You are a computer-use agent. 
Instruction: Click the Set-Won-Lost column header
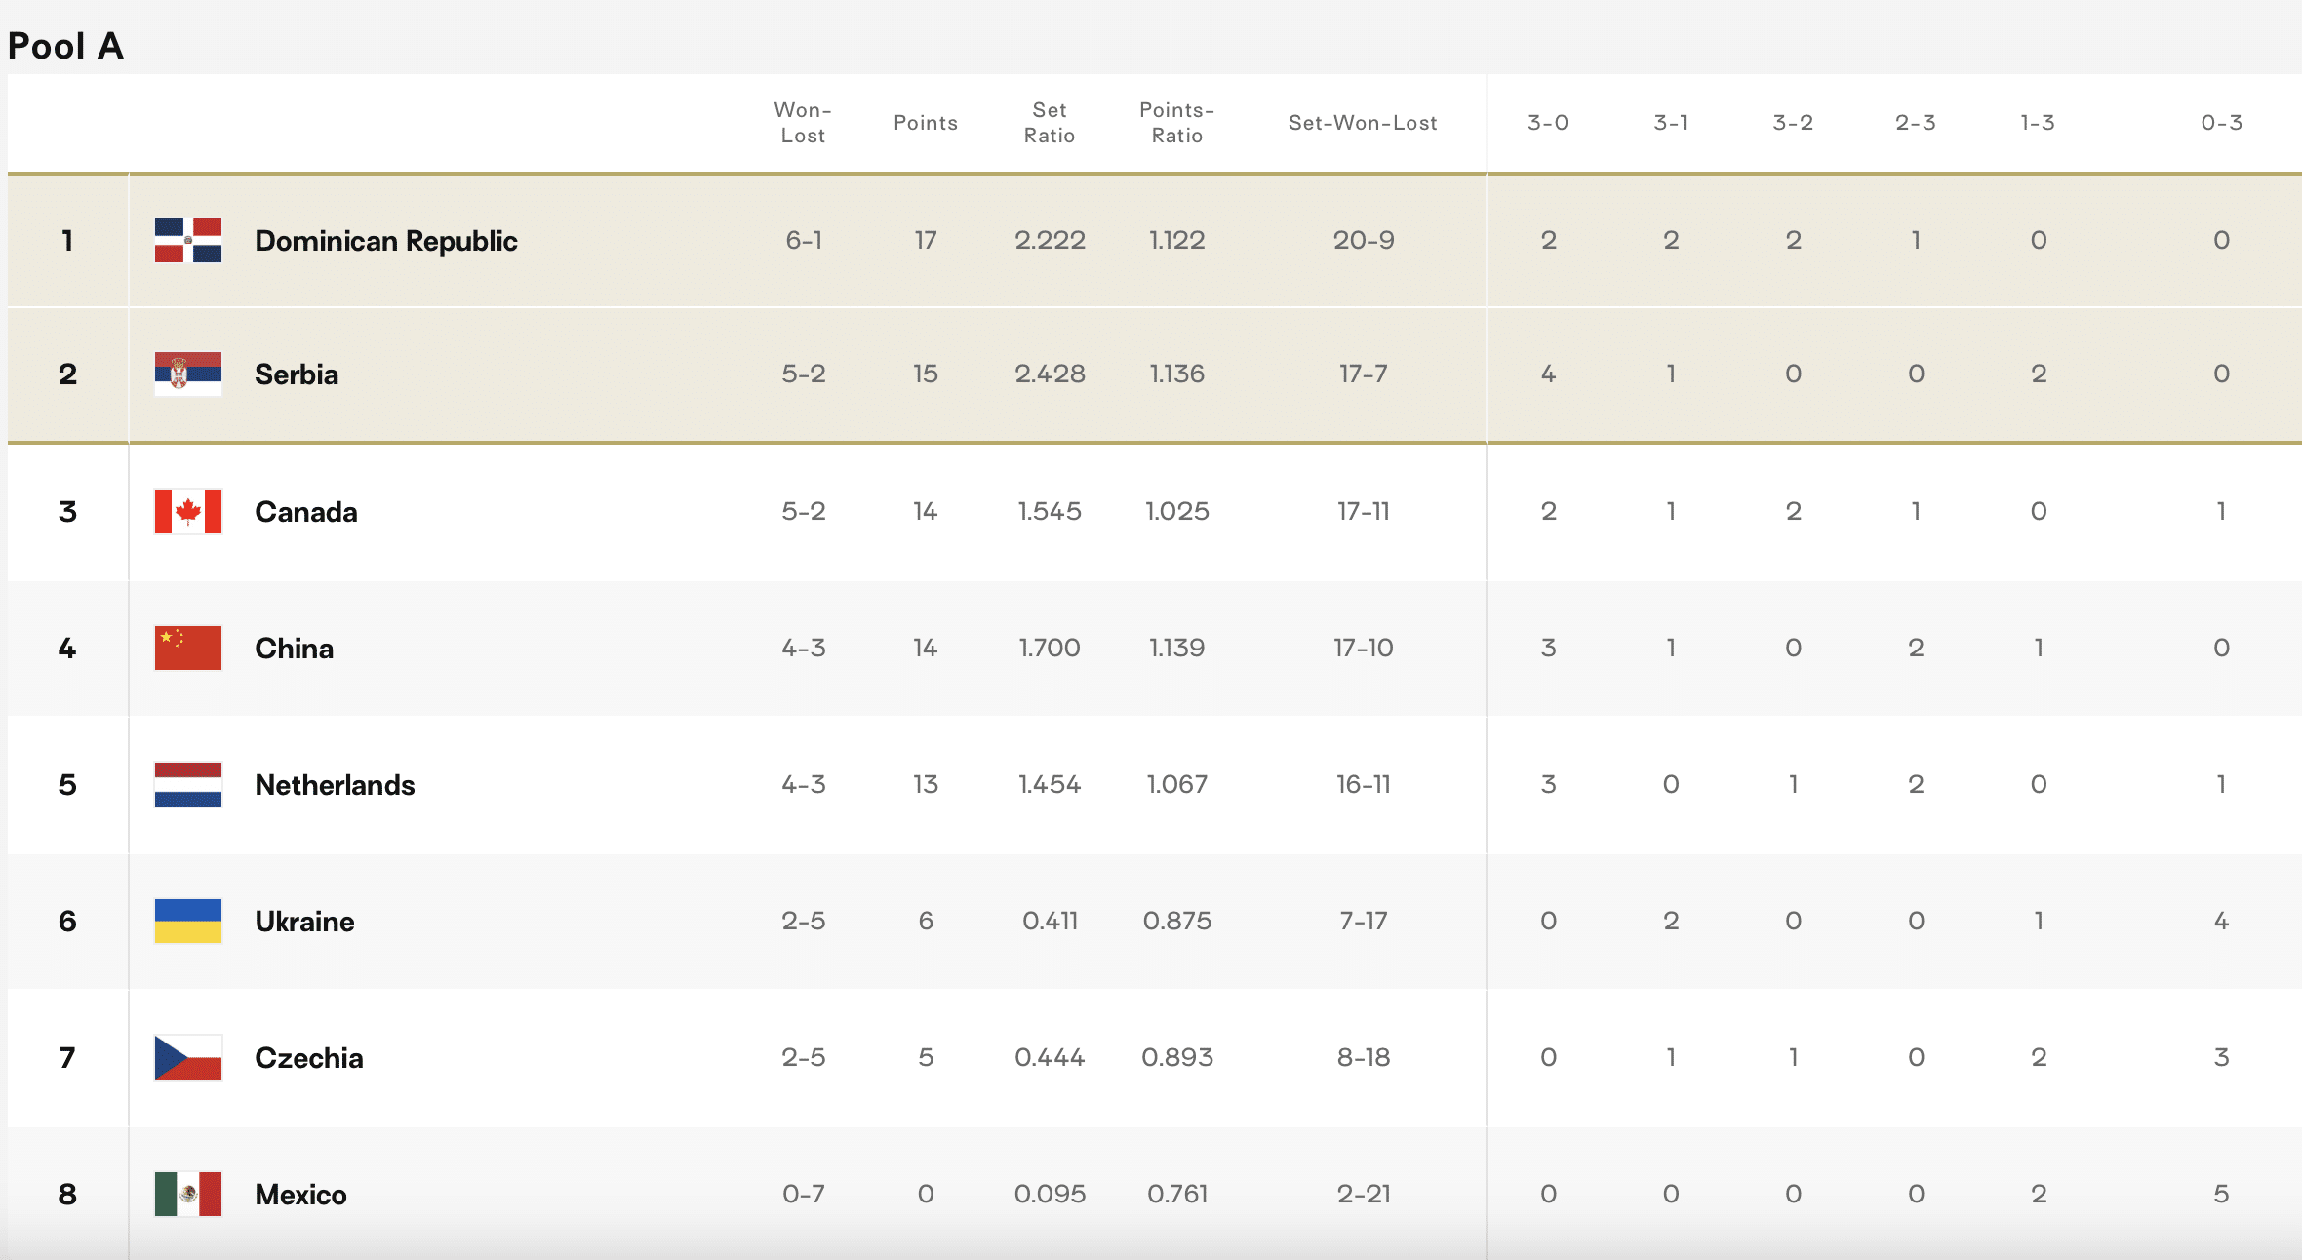1363,123
